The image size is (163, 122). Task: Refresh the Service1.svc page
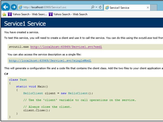pyautogui.click(x=100, y=7)
